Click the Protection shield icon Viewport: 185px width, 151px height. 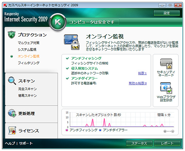tap(11, 35)
